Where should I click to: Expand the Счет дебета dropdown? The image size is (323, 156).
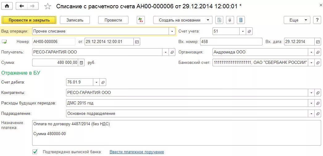tap(96, 82)
